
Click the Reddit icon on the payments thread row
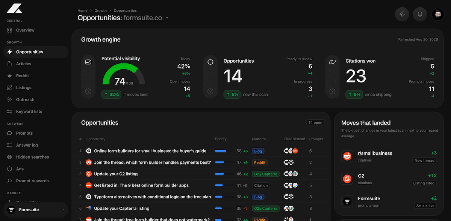pos(89,162)
